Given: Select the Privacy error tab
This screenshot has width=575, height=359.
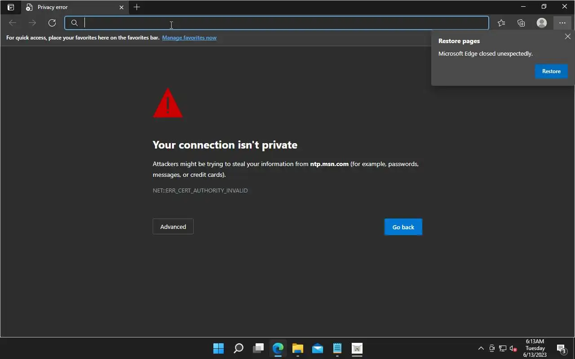Looking at the screenshot, I should [75, 7].
